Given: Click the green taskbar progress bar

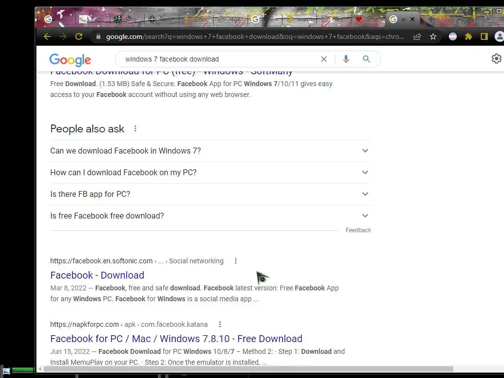Looking at the screenshot, I should (x=23, y=370).
